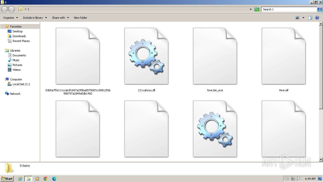Viewport: 323px width, 182px height.
Task: Open the Share with dropdown
Action: (60, 18)
